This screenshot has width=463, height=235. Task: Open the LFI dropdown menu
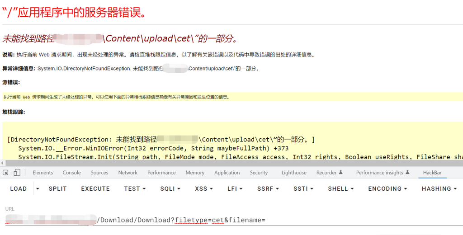(235, 188)
